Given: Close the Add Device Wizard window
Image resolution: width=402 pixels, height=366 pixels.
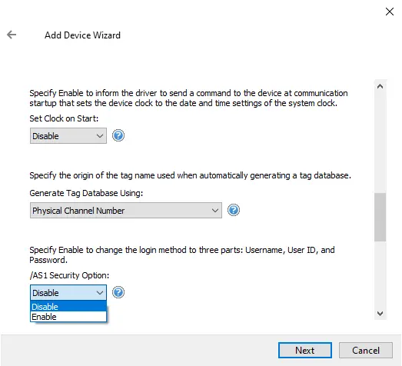Looking at the screenshot, I should pyautogui.click(x=390, y=12).
